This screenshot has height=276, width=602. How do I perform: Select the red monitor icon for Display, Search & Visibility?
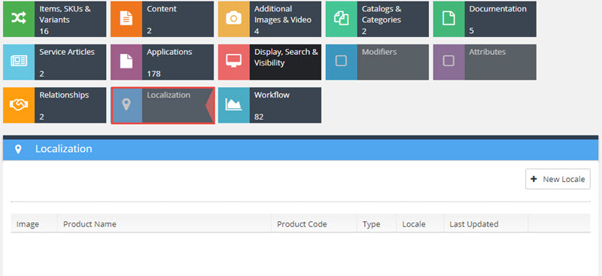pyautogui.click(x=234, y=62)
